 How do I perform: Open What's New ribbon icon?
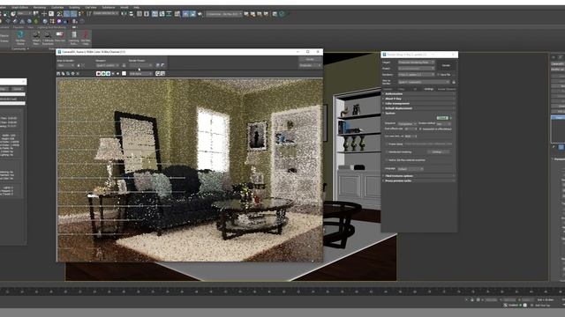click(x=36, y=38)
